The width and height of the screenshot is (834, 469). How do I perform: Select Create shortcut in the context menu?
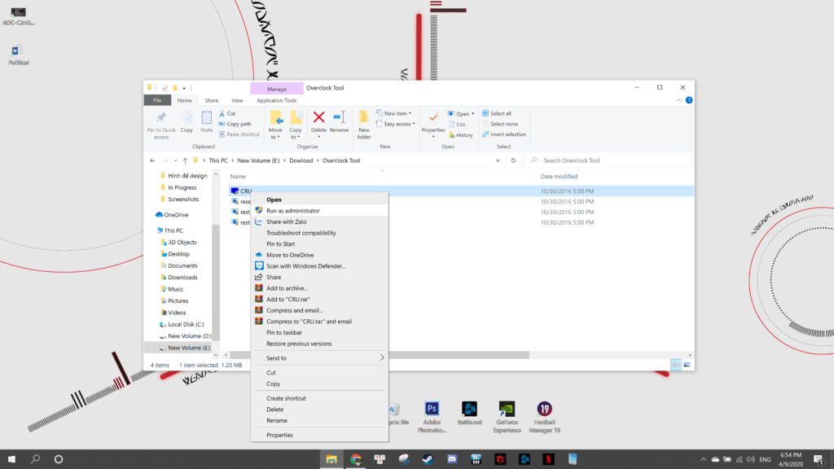coord(319,398)
